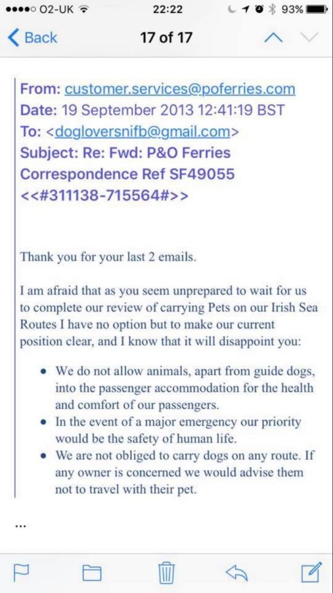Tap the greyed-out next message down arrow
This screenshot has width=333, height=593.
(309, 38)
